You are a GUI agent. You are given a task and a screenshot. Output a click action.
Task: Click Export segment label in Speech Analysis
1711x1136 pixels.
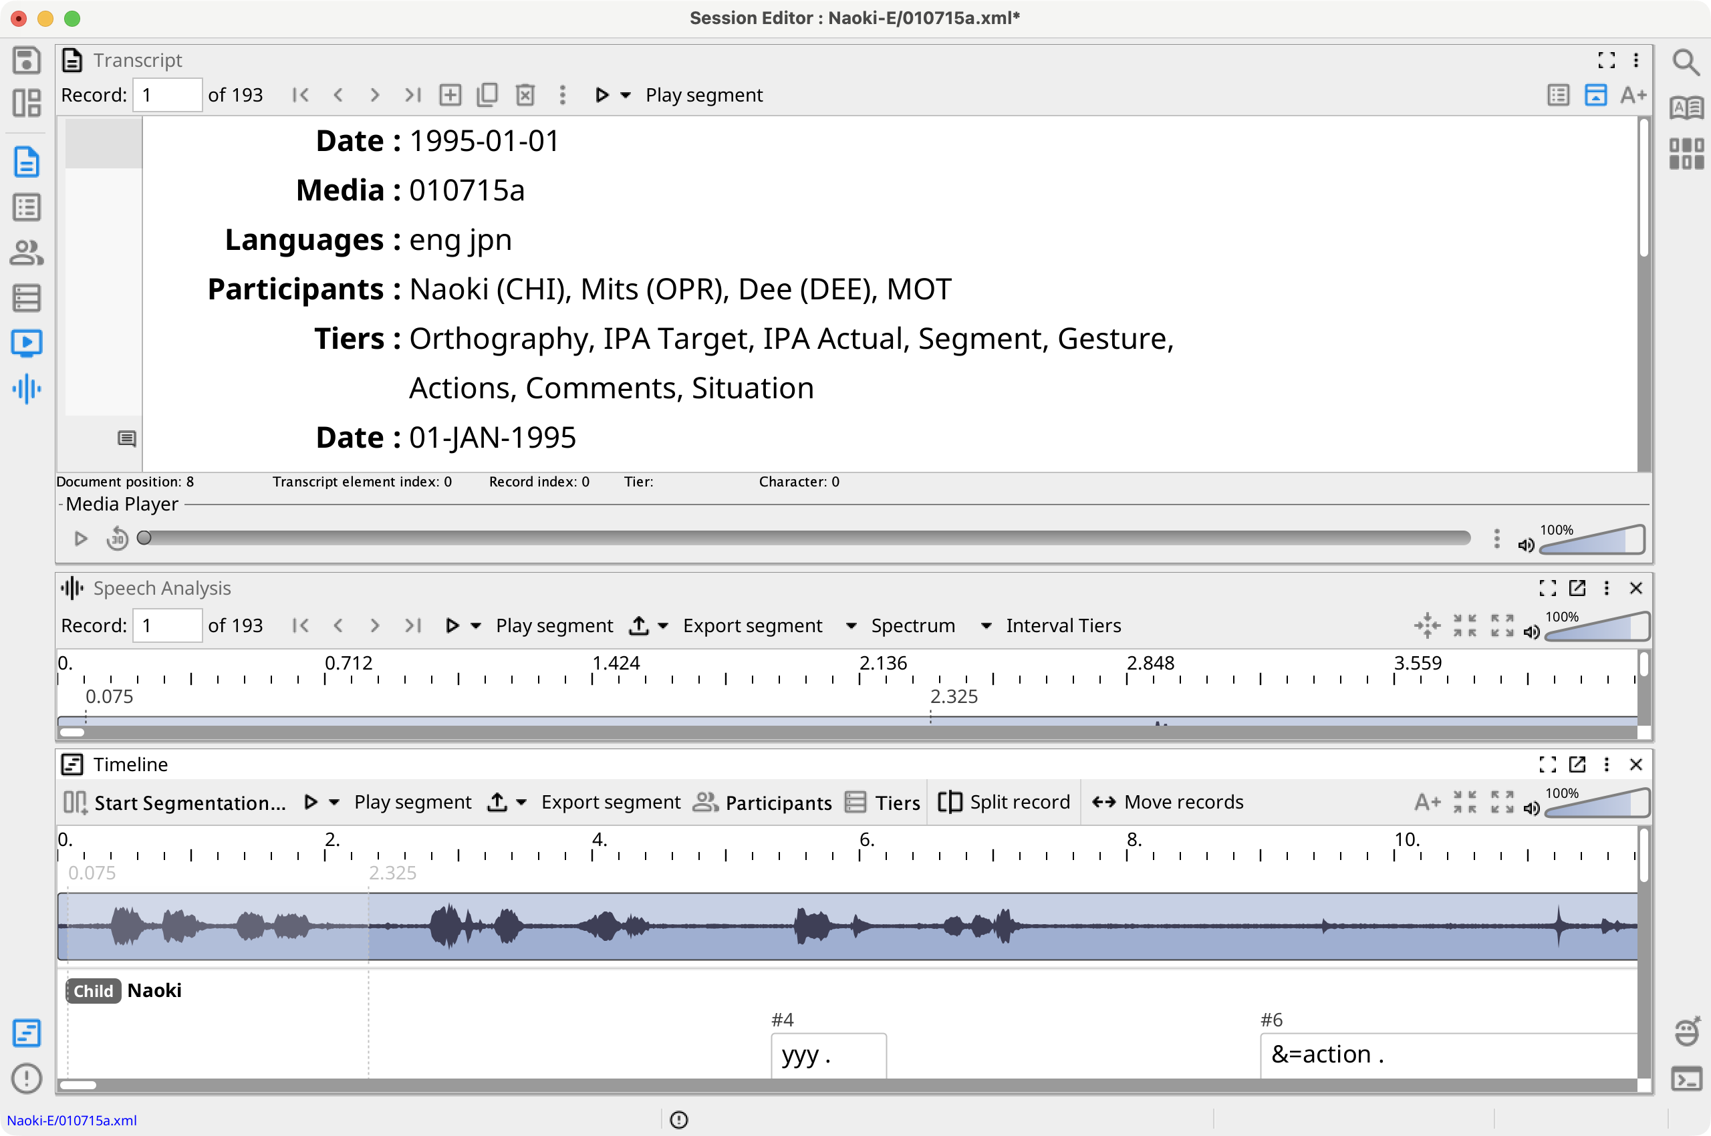tap(752, 625)
